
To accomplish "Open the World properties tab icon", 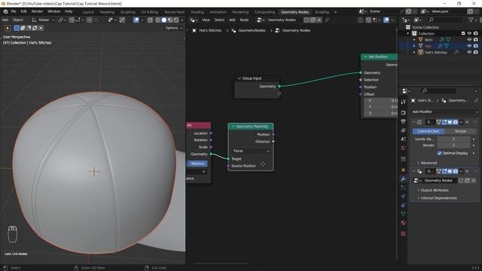I will pyautogui.click(x=404, y=148).
